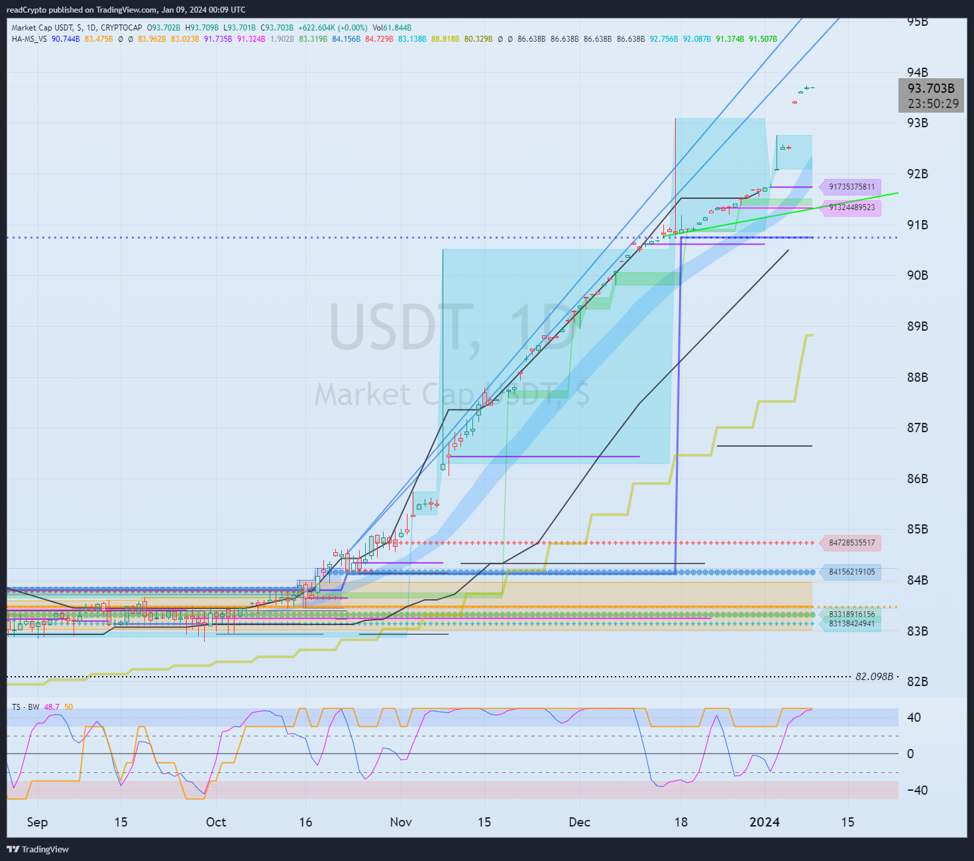Click the indicator value 80.329B

pos(478,39)
